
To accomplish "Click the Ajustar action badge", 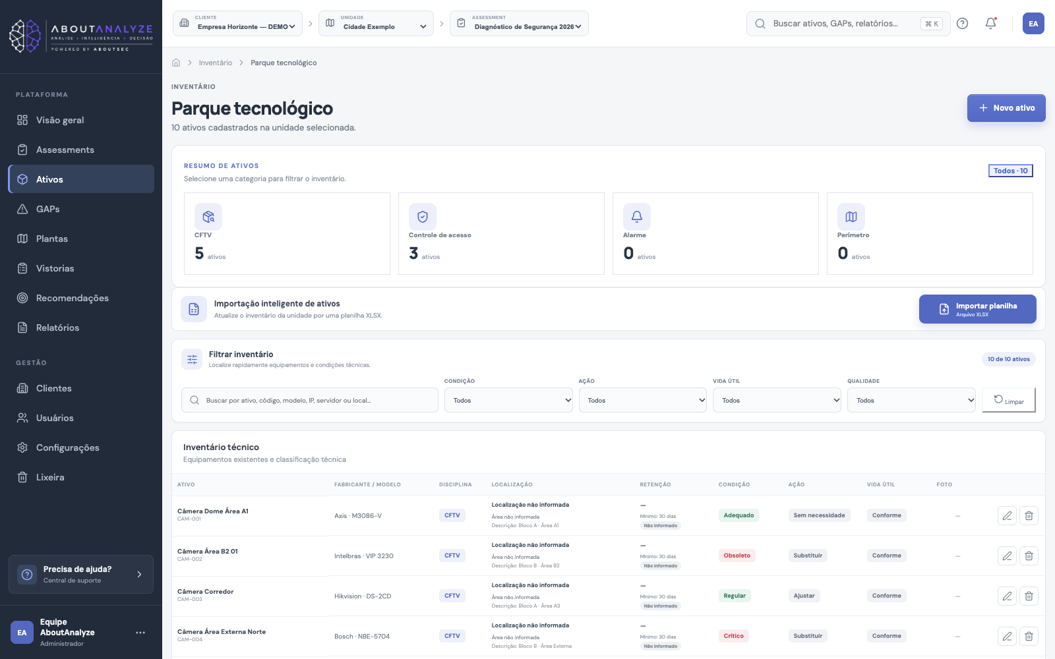I will (x=804, y=596).
